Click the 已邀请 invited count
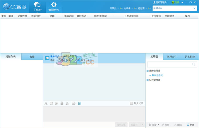 [145, 8]
